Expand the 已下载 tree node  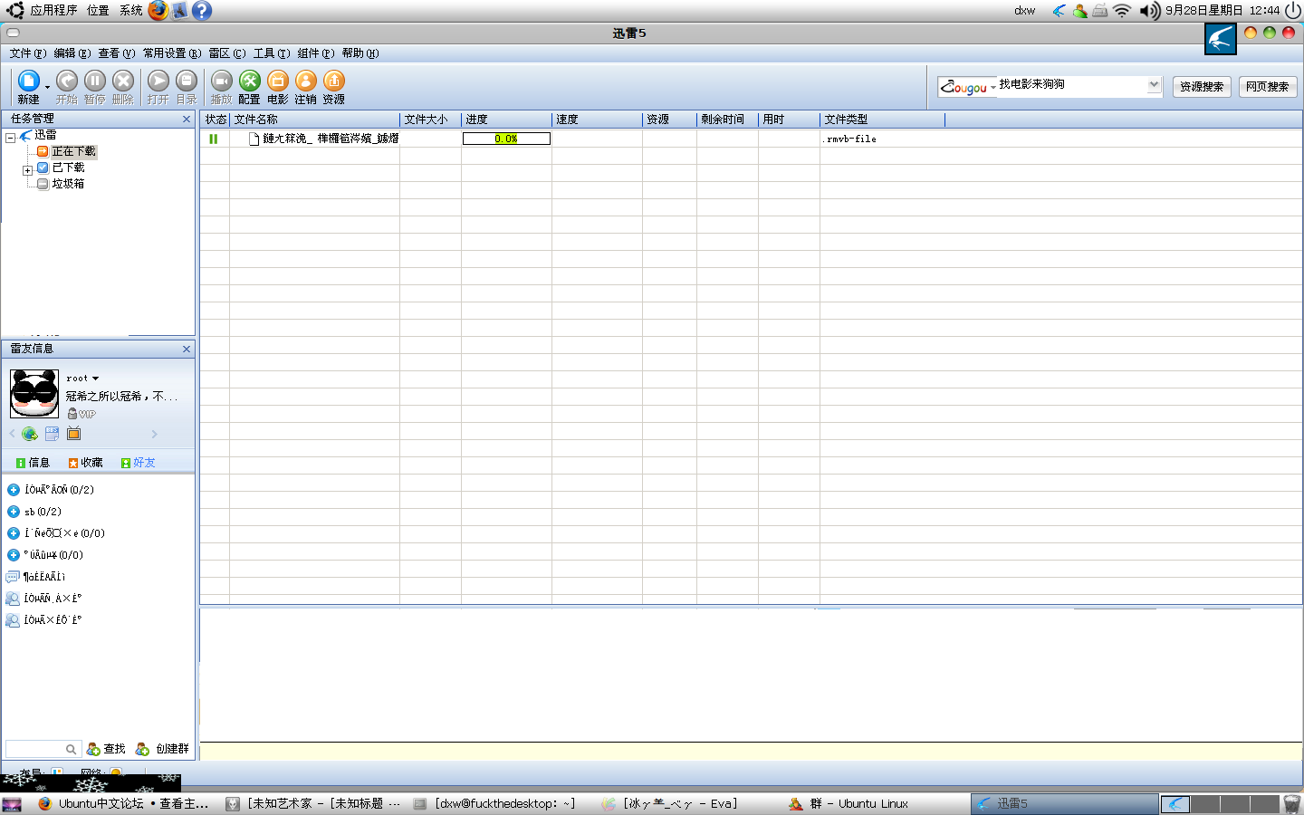[27, 170]
